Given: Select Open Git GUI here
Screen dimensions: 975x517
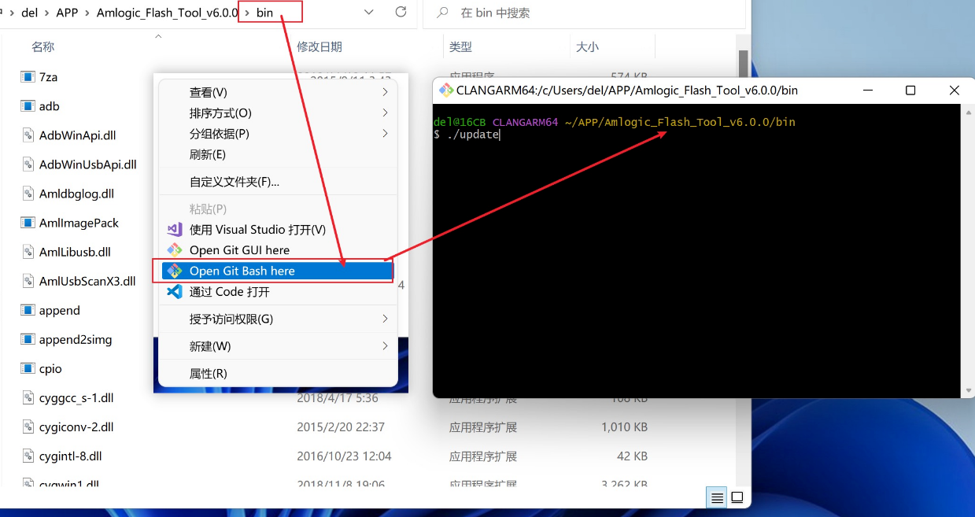Looking at the screenshot, I should 277,249.
